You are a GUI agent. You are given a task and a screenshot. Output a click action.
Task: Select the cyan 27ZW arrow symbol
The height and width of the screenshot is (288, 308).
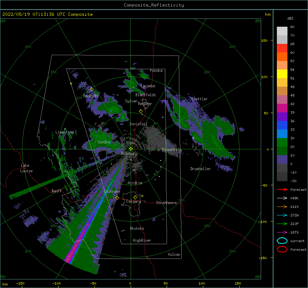282,215
